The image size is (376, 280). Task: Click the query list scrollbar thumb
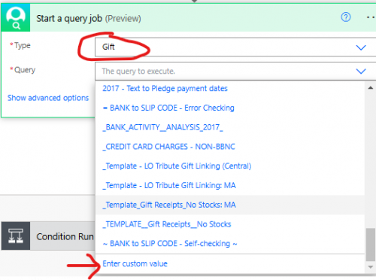[x=370, y=245]
